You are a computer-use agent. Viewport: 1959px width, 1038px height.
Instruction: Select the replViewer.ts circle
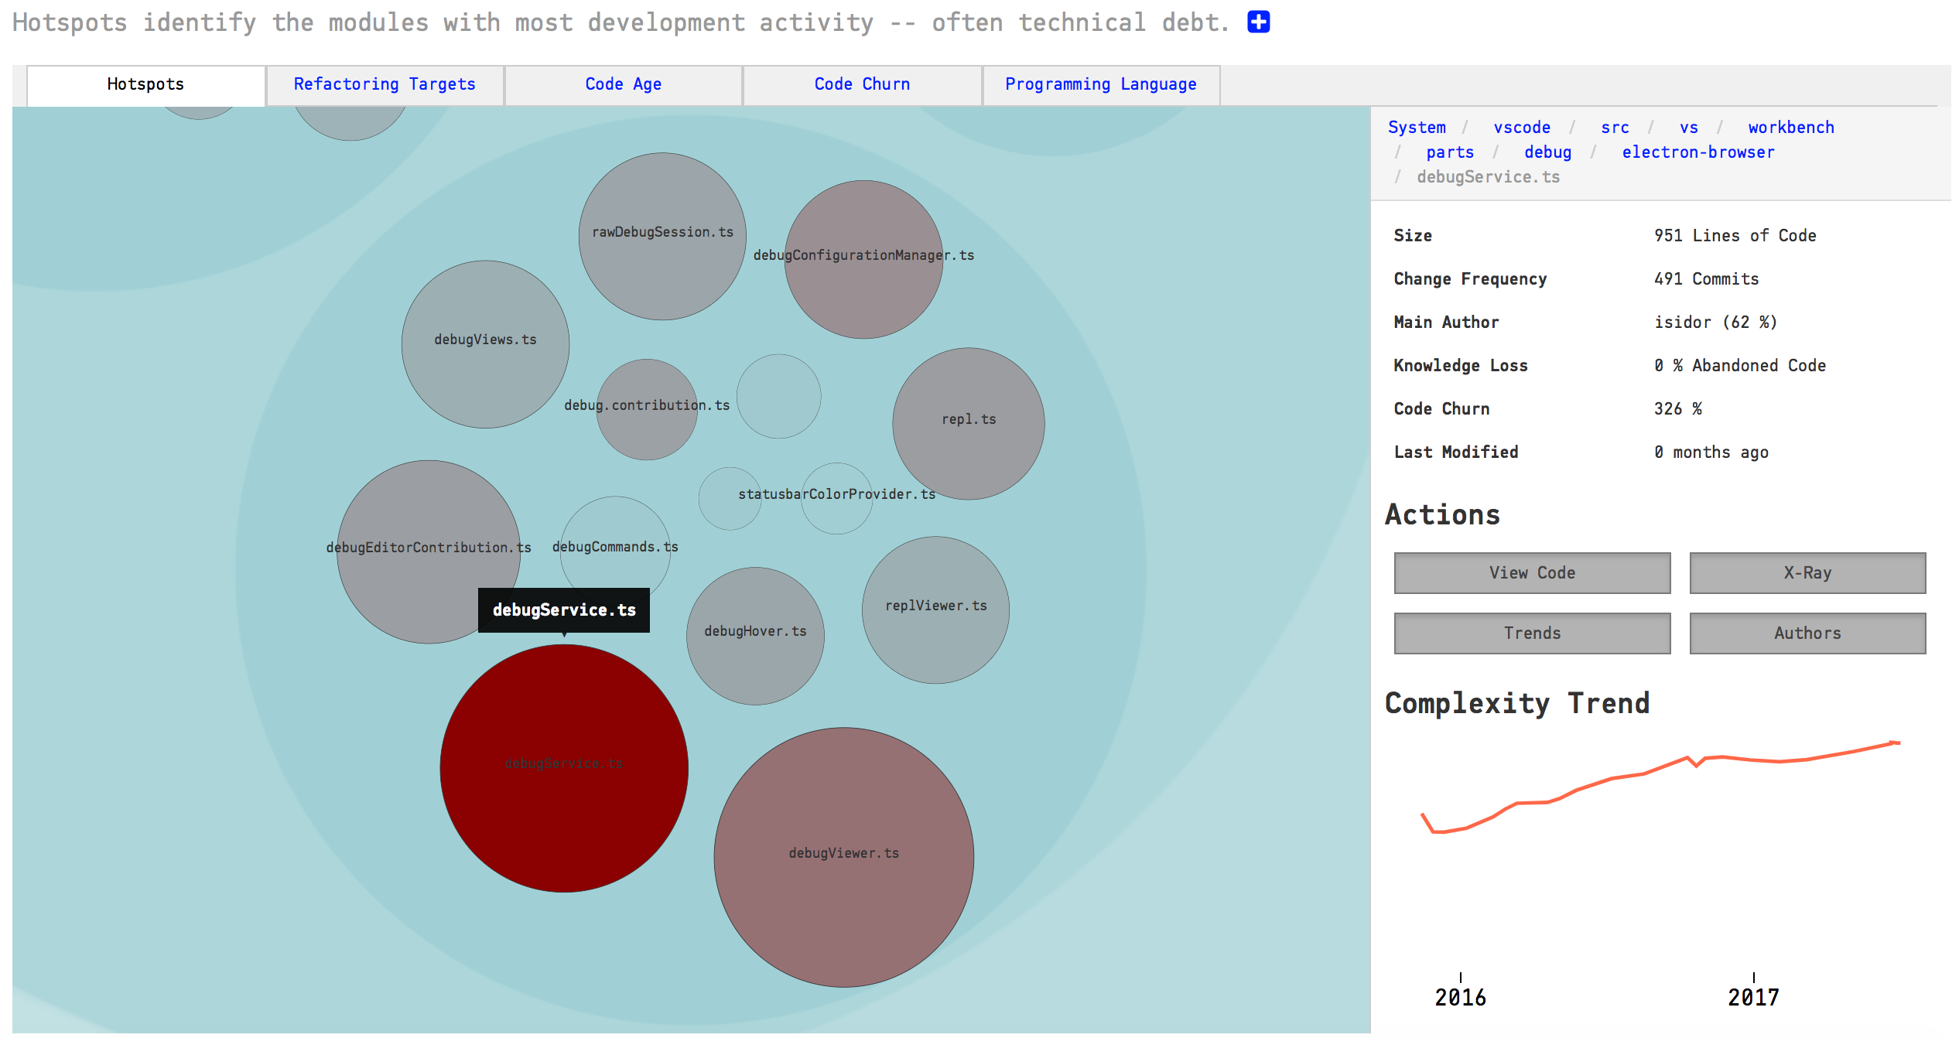coord(936,609)
